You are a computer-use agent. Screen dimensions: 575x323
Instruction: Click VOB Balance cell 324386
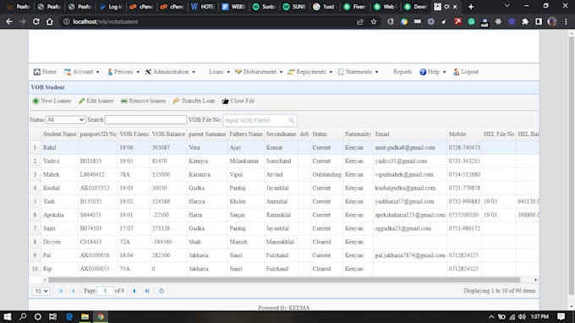point(168,201)
